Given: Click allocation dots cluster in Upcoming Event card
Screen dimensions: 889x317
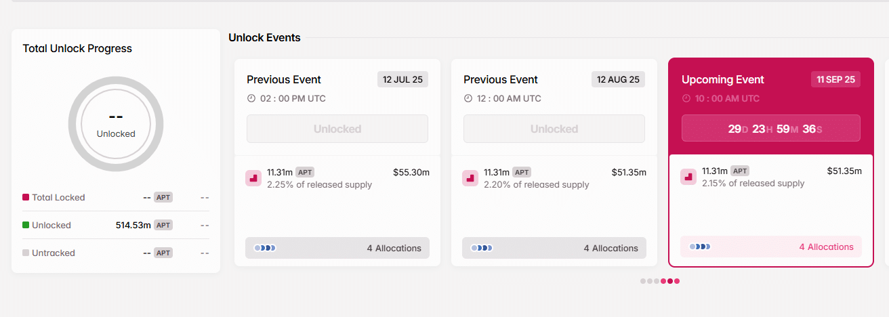Looking at the screenshot, I should click(x=700, y=247).
